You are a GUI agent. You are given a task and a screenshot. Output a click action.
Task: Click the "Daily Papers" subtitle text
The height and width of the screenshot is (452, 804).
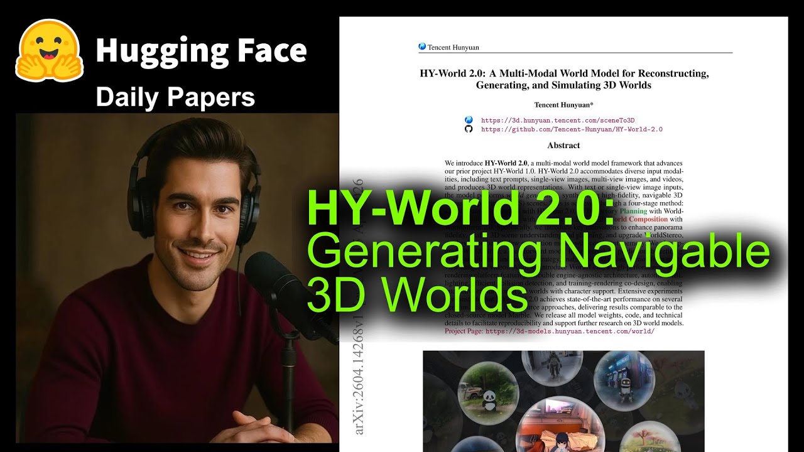(x=175, y=97)
